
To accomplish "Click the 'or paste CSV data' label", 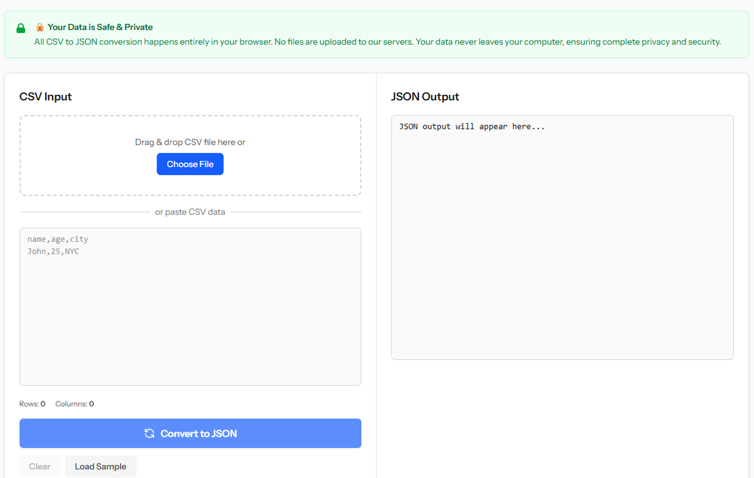I will (x=190, y=212).
